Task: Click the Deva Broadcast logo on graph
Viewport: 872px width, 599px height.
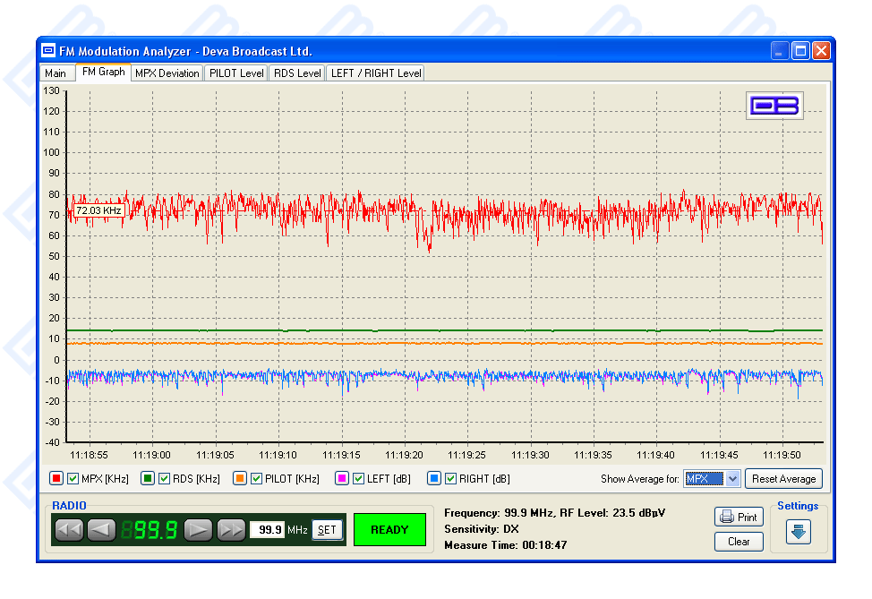Action: (x=775, y=106)
